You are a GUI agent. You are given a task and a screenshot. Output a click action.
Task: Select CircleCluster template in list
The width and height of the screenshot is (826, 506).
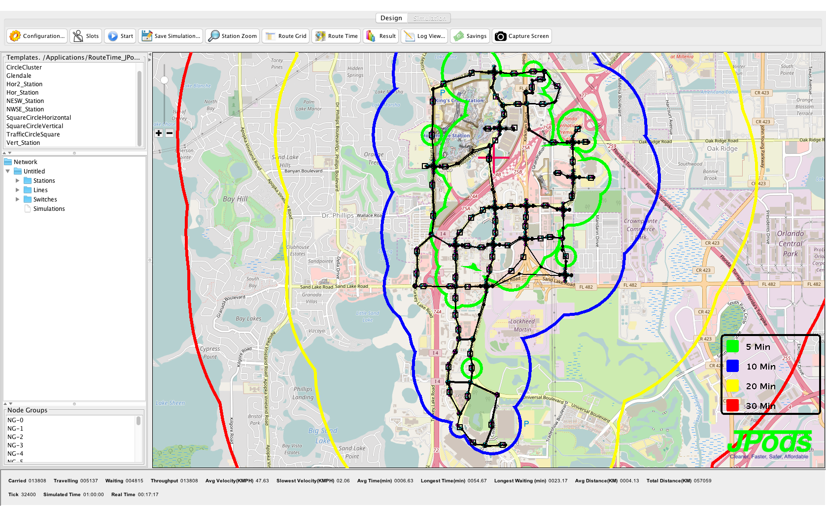coord(24,67)
